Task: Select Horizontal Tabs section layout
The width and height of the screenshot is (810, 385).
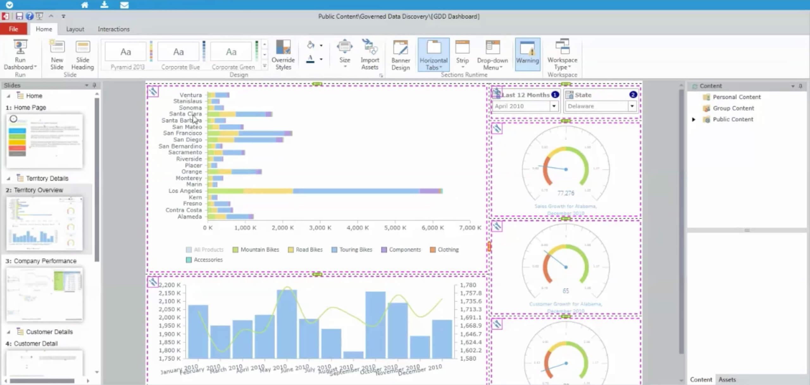Action: pyautogui.click(x=433, y=55)
